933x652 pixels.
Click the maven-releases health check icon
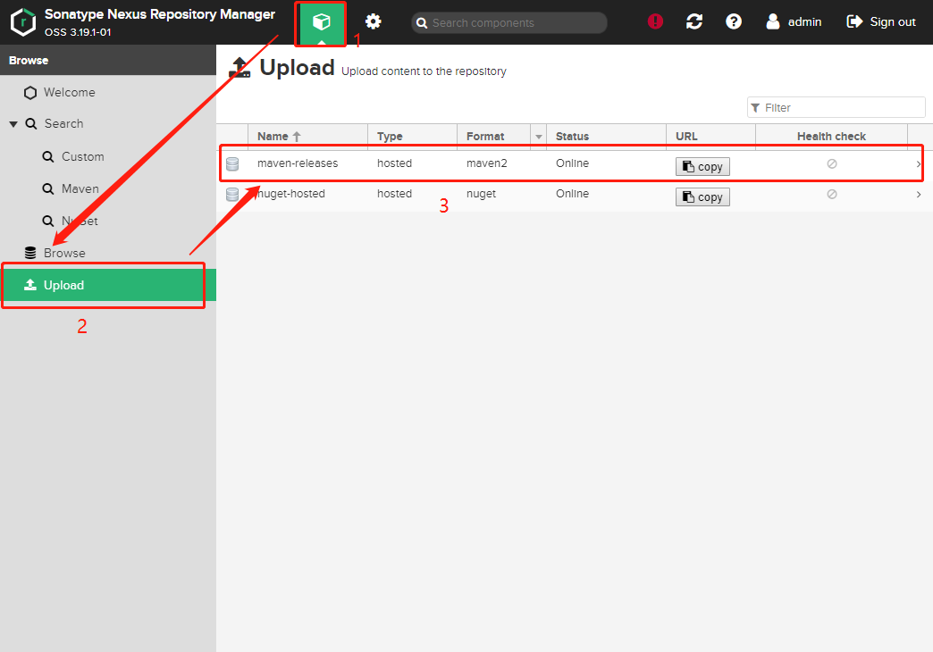coord(831,165)
